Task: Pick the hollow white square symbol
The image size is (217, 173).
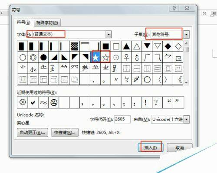Action: (116, 46)
